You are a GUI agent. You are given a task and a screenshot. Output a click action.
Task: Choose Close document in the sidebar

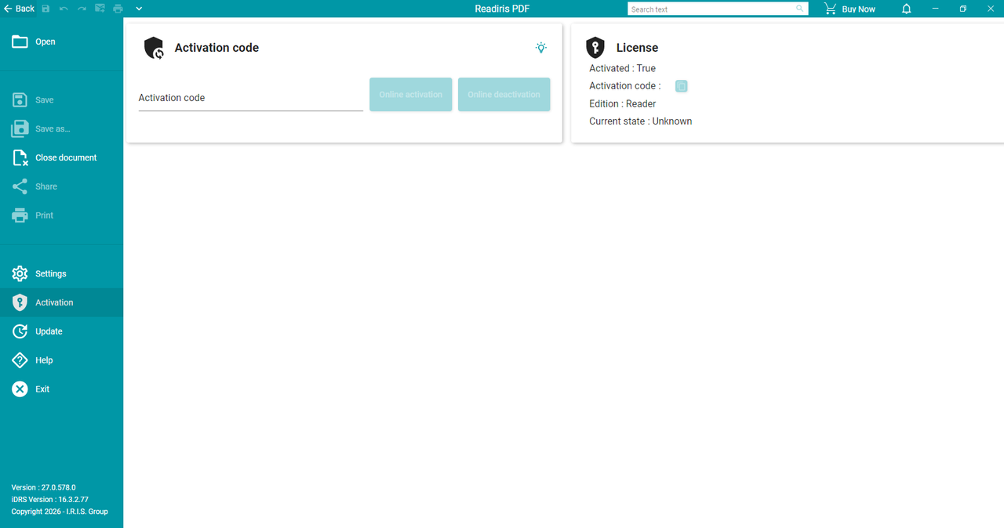[x=61, y=157]
